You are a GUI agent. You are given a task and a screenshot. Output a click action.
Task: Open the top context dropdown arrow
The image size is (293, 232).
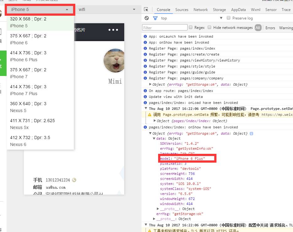221,18
